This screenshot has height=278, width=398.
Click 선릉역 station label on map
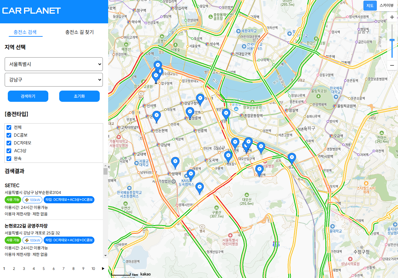(x=202, y=130)
